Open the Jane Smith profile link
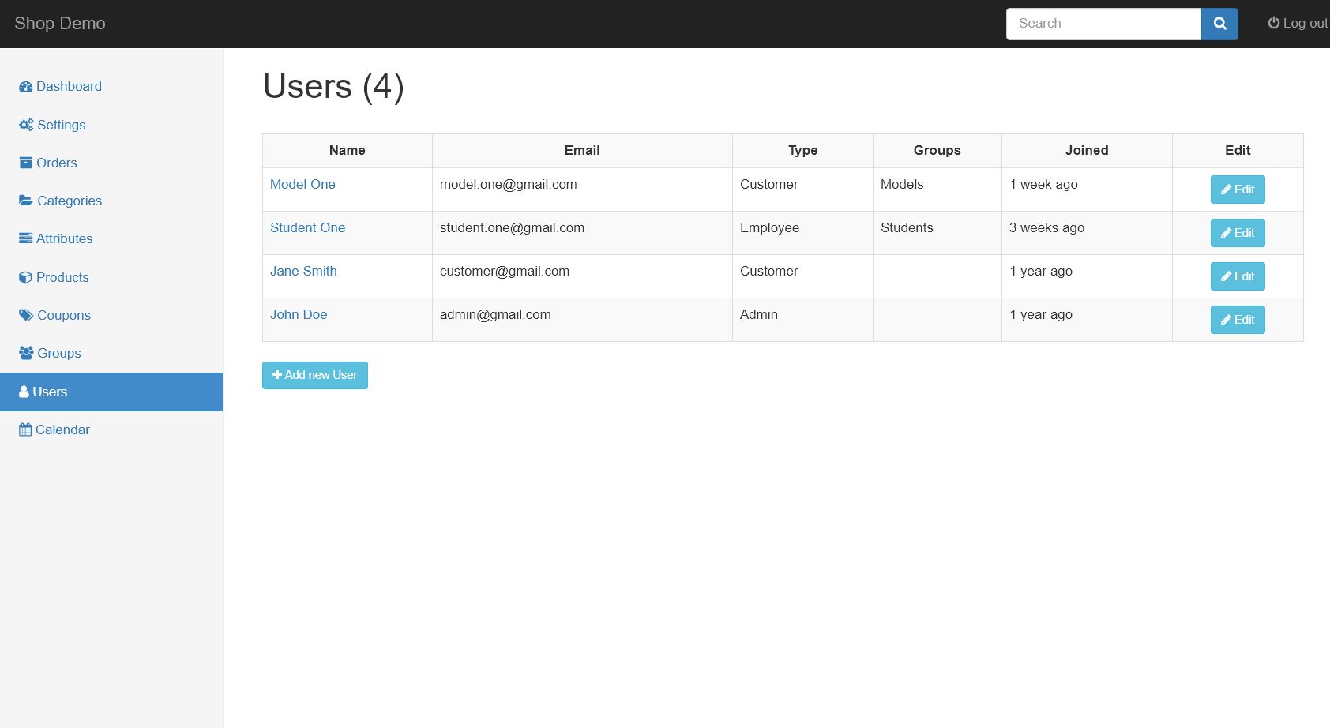Viewport: 1330px width, 728px height. (x=303, y=271)
